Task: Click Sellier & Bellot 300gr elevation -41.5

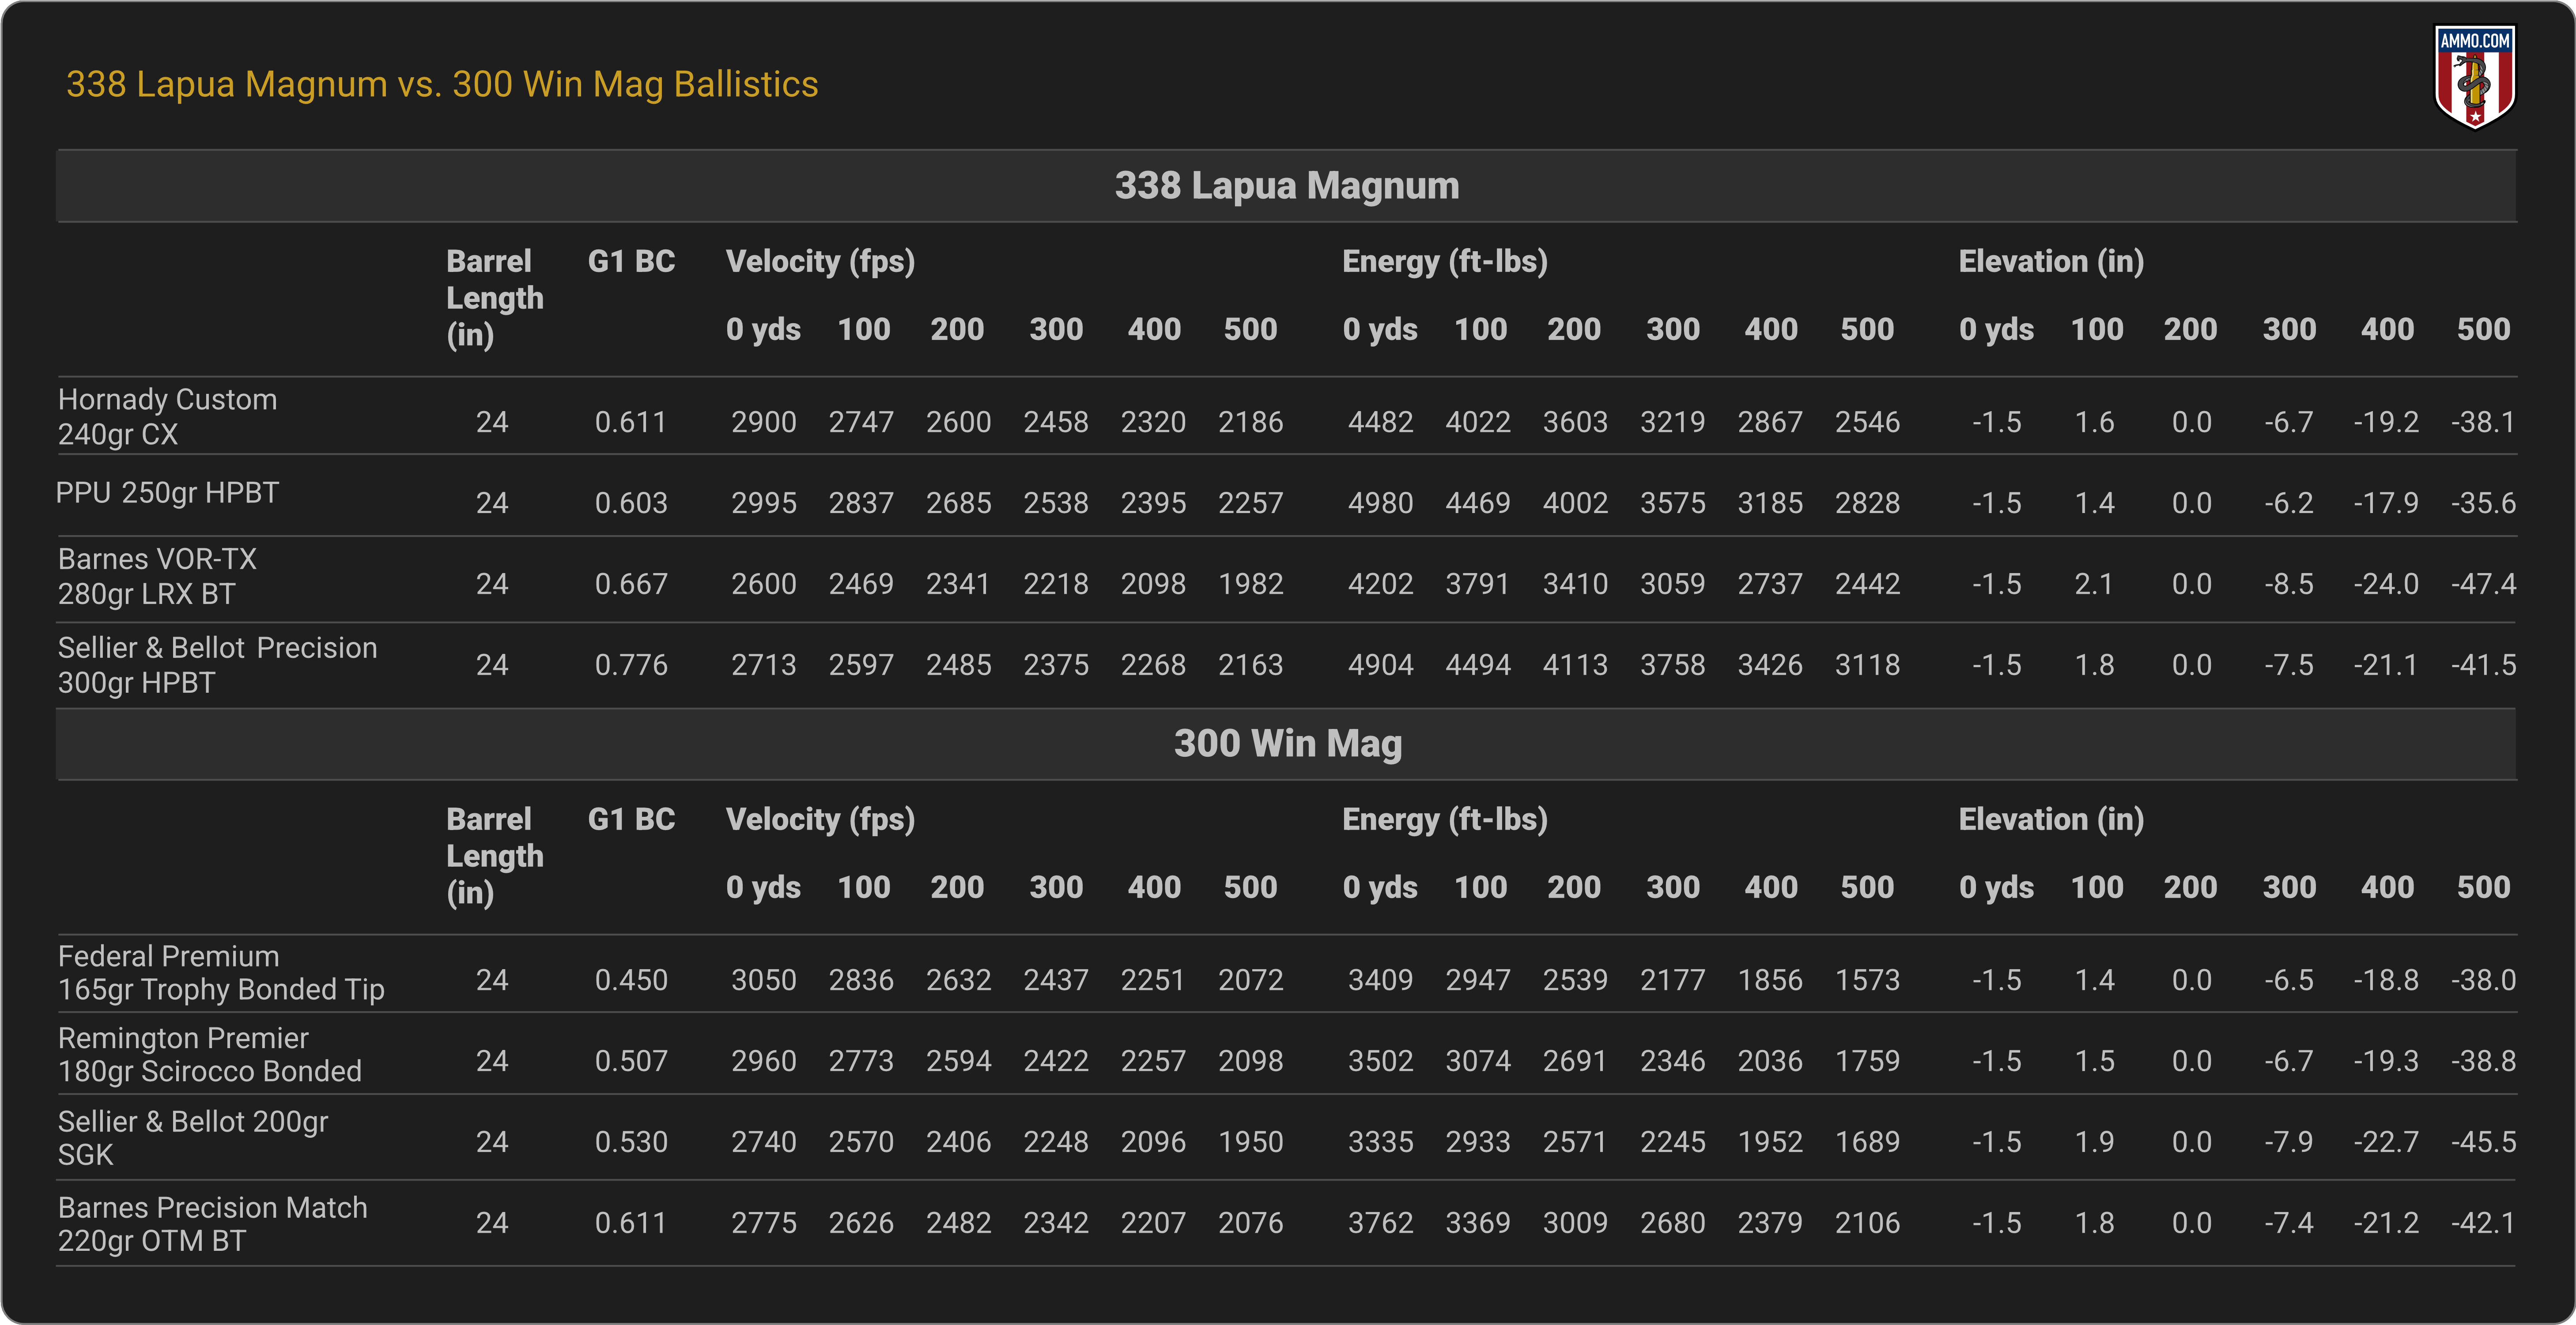Action: pos(2484,665)
